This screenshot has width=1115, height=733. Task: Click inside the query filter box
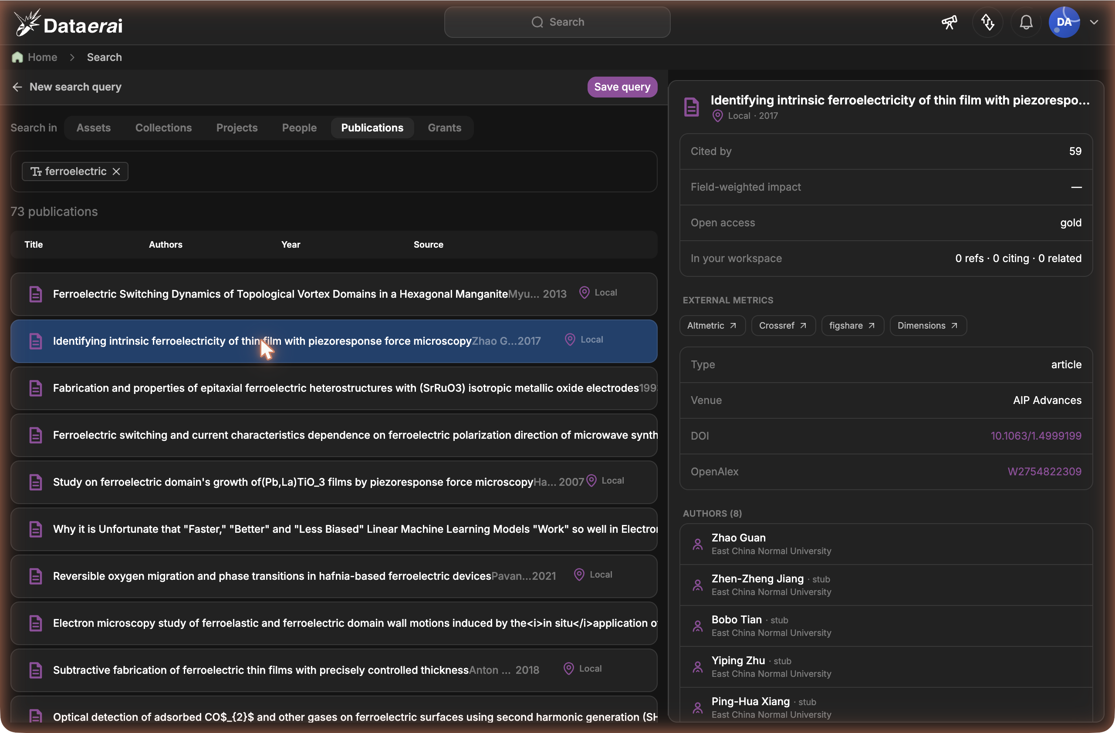(334, 171)
